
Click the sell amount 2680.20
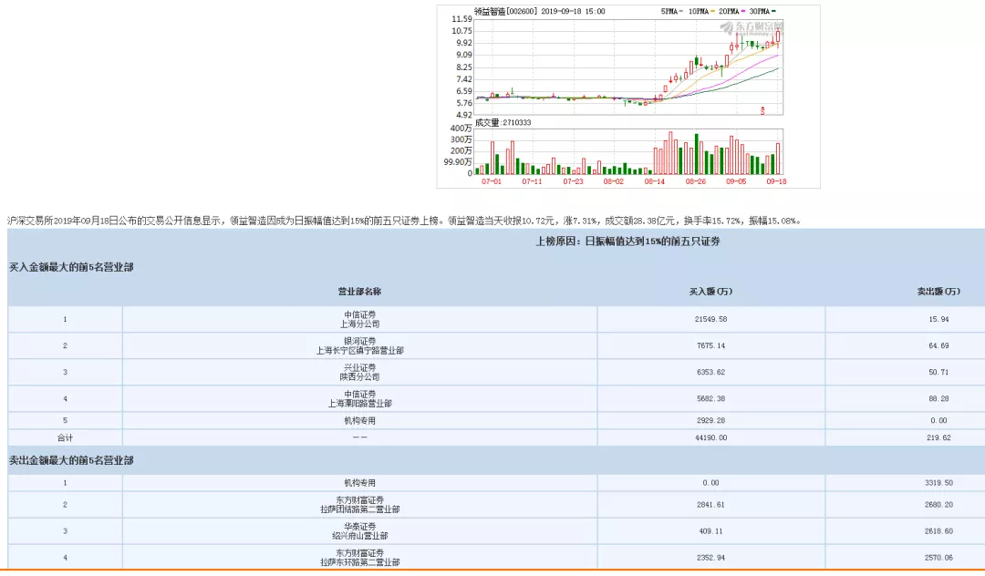click(938, 505)
